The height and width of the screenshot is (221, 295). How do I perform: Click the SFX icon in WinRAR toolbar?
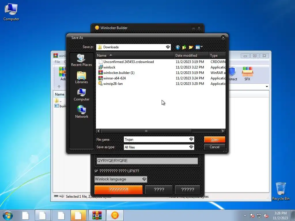tap(247, 74)
